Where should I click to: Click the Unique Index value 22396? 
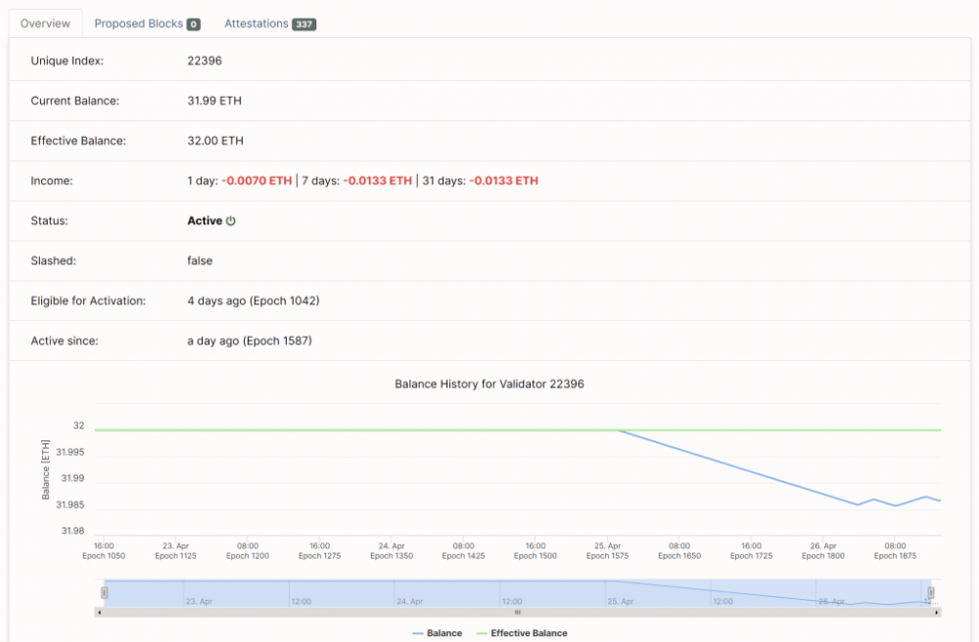(x=206, y=60)
